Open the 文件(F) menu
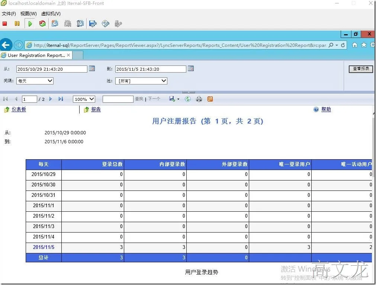The image size is (376, 285). (9, 14)
